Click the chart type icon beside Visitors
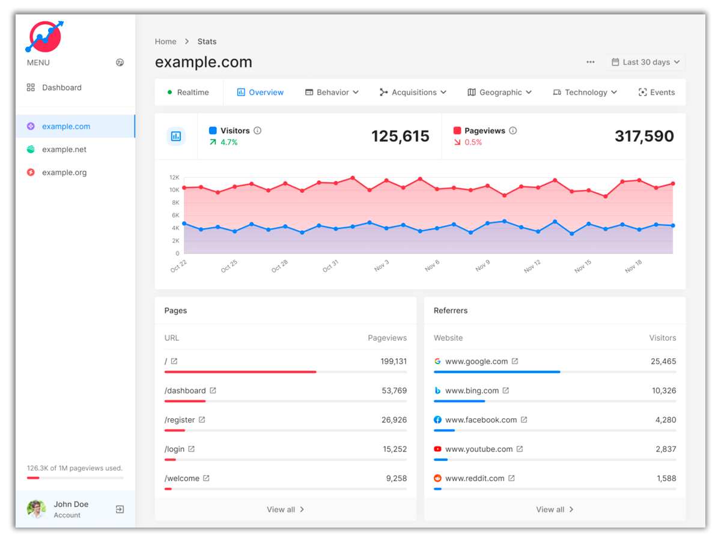The height and width of the screenshot is (536, 721). pyautogui.click(x=176, y=136)
